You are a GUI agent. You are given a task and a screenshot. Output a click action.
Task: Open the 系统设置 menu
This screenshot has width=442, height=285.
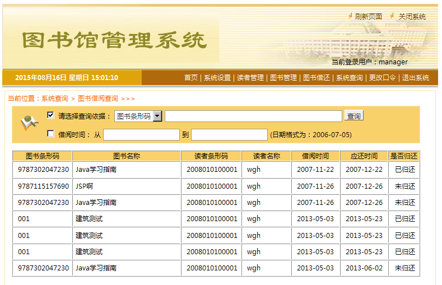(217, 77)
